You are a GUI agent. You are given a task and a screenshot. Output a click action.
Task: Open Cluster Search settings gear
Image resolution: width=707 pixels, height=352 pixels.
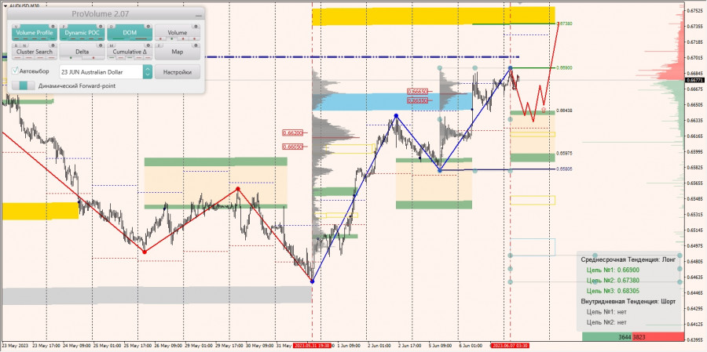53,45
